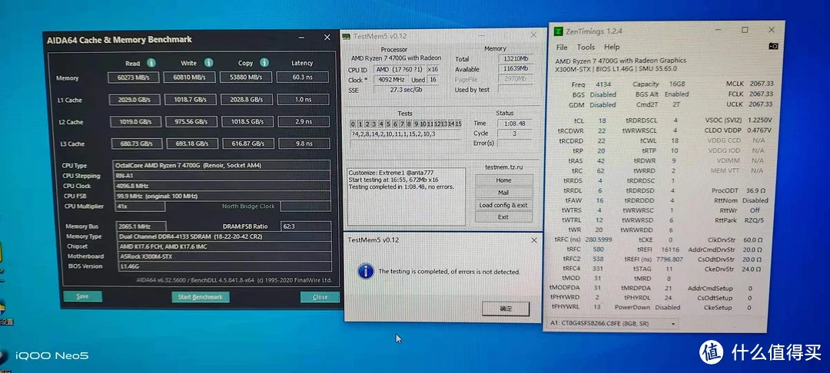Open the Help menu in ZenTimings
This screenshot has width=830, height=373.
[612, 47]
